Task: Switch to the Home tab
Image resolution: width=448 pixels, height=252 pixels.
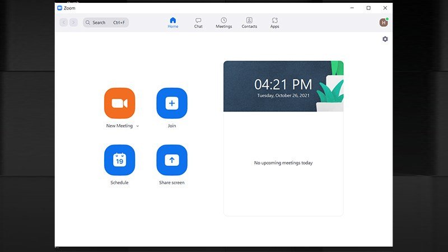Action: point(173,23)
